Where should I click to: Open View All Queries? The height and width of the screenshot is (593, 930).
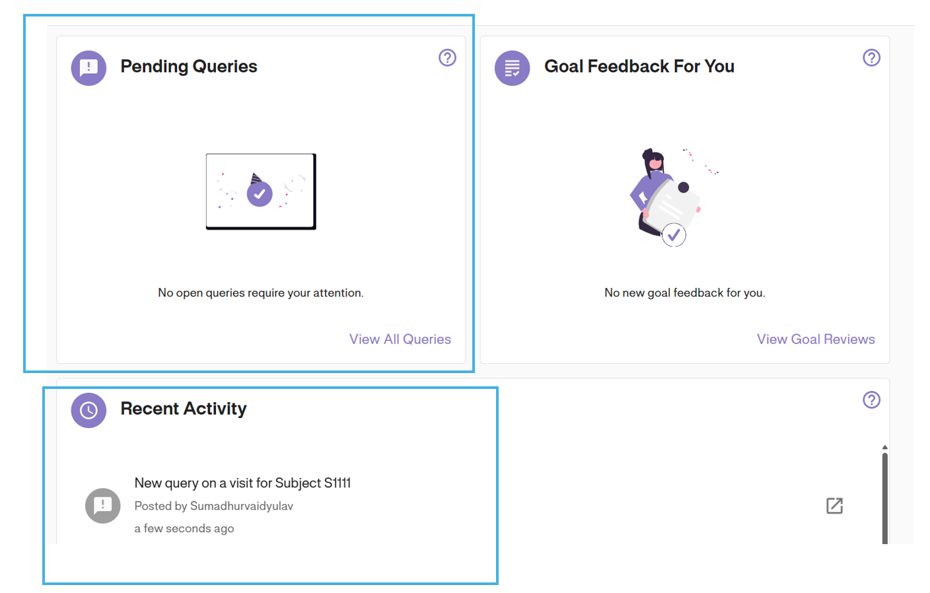pyautogui.click(x=400, y=339)
